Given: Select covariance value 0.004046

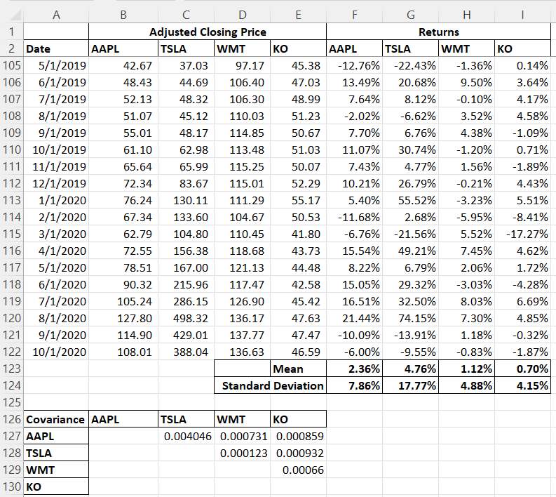Looking at the screenshot, I should [187, 437].
